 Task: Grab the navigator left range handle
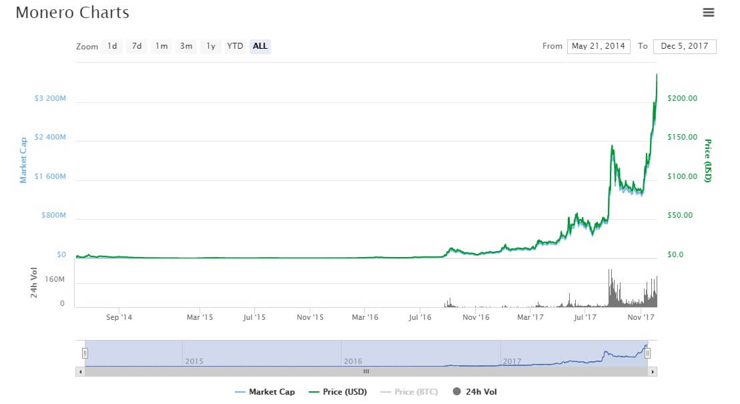point(85,353)
